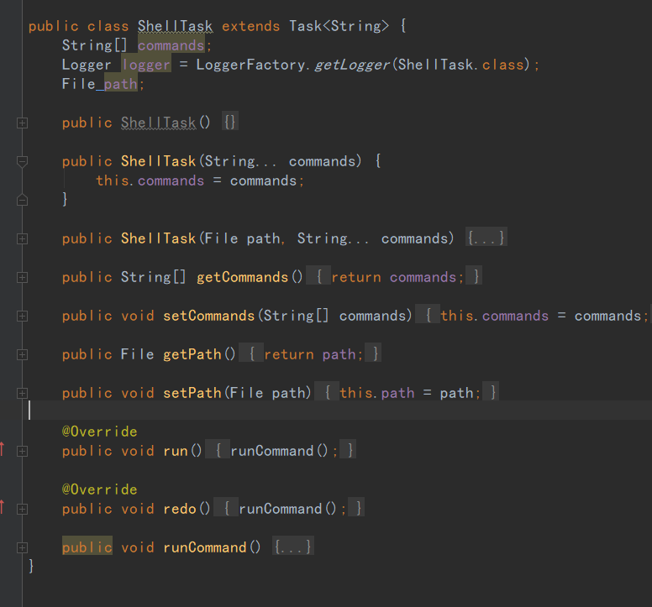Image resolution: width=652 pixels, height=607 pixels.
Task: Click @Override annotation above redo()
Action: [x=100, y=489]
